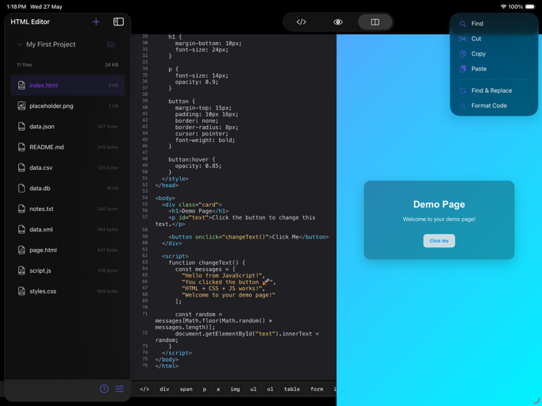Click the function changeText() line
This screenshot has width=542, height=406.
point(206,262)
